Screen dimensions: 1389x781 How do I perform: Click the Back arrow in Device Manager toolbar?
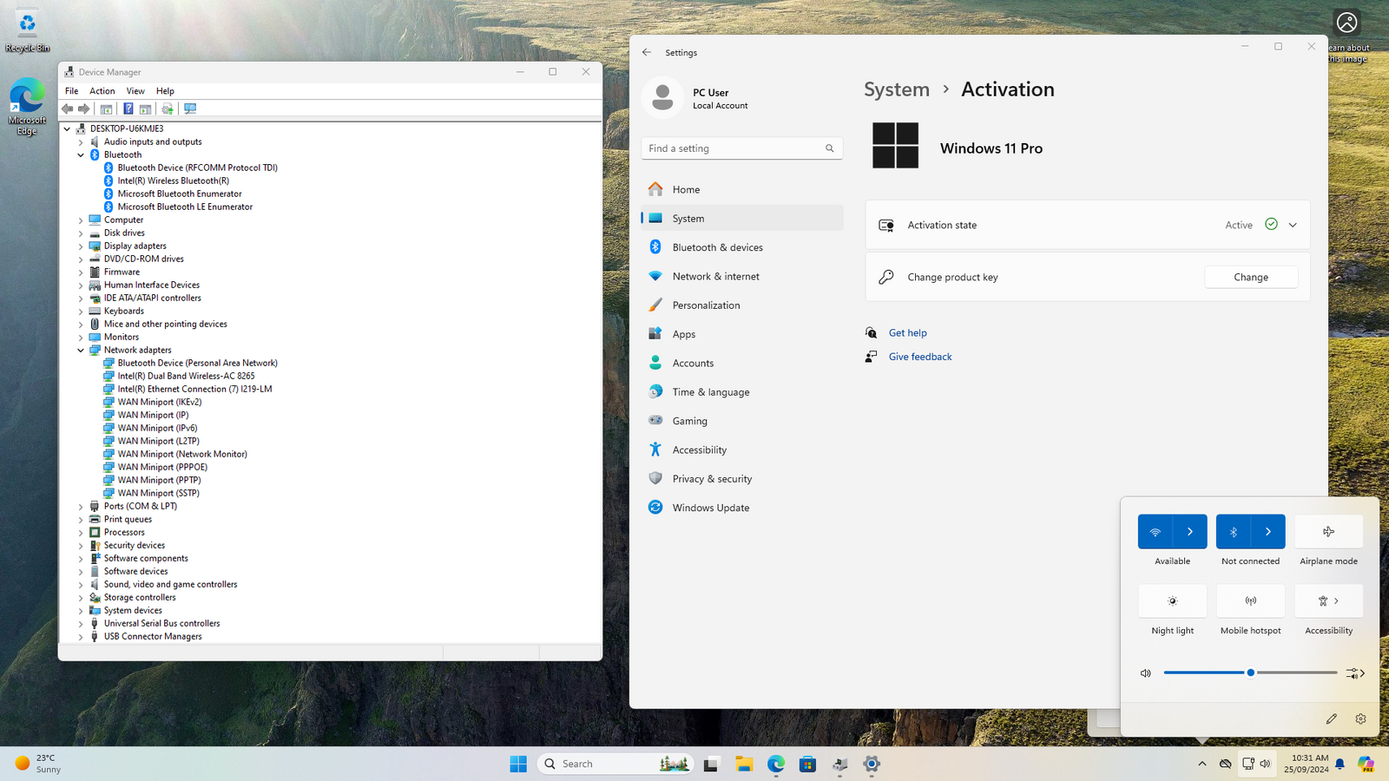[x=68, y=108]
